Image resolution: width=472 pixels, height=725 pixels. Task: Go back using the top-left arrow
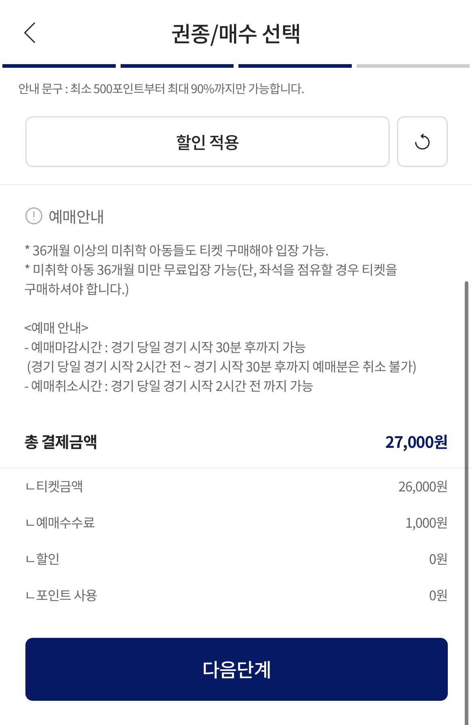(30, 33)
